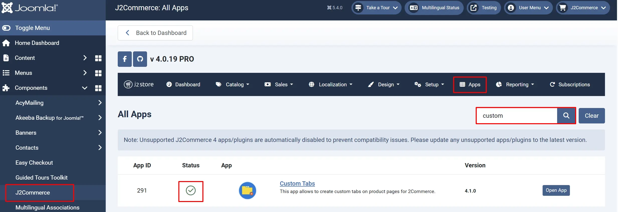This screenshot has height=212, width=618.
Task: Open the Take a Tour dropdown
Action: [x=376, y=8]
